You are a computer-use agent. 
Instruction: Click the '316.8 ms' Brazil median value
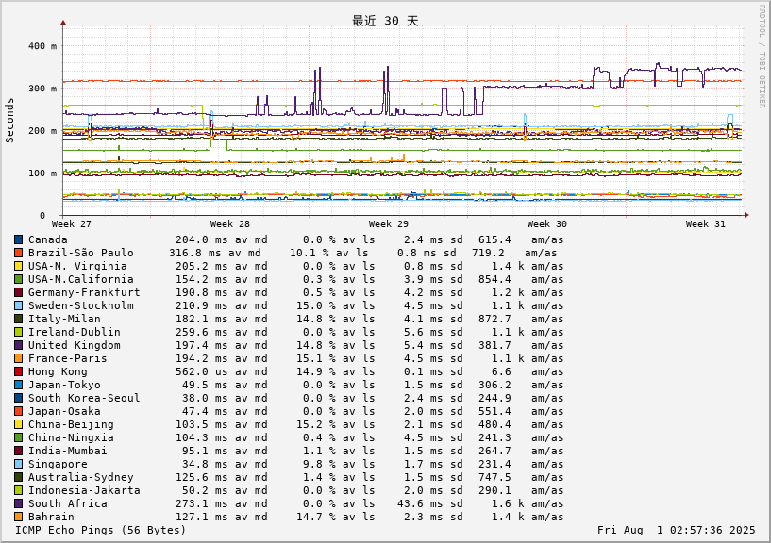pos(194,253)
